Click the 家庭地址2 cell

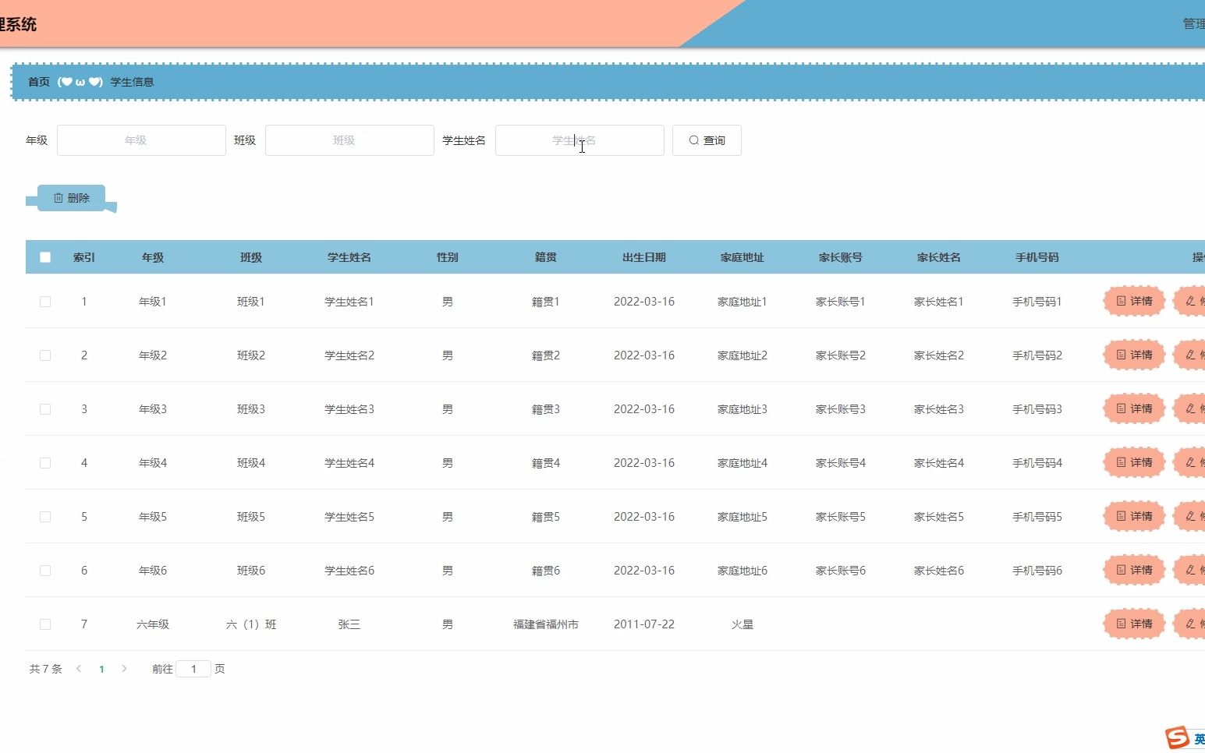click(x=742, y=355)
